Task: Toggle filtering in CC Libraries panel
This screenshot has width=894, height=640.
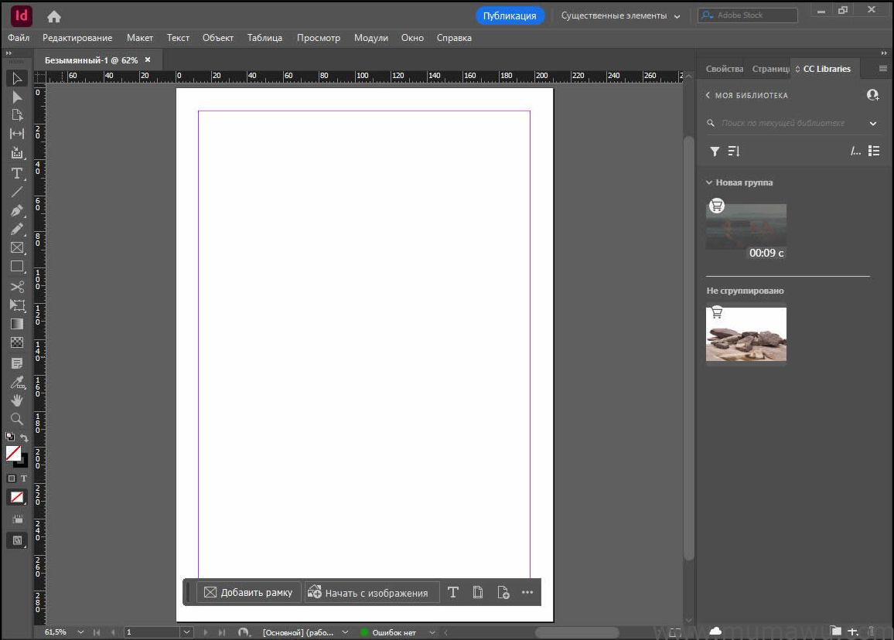Action: point(714,151)
